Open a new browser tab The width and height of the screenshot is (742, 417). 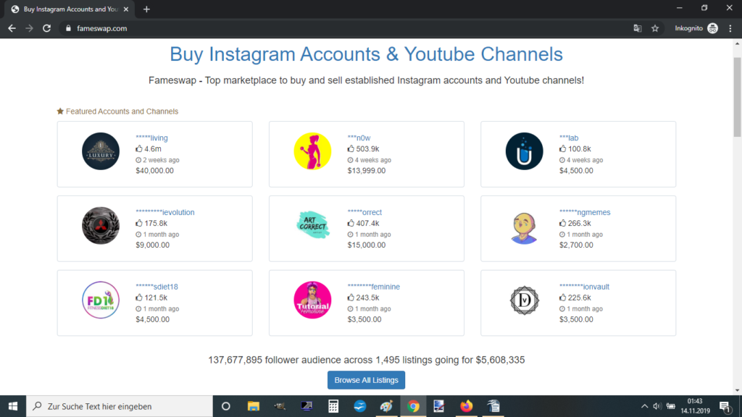(146, 9)
